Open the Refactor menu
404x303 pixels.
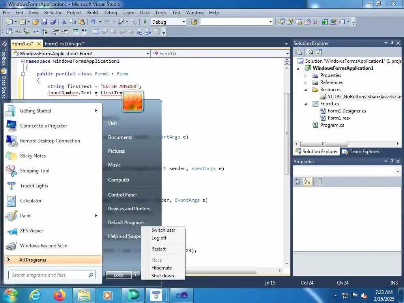pos(53,13)
